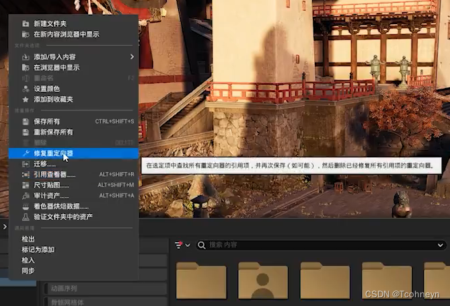
Task: Click the ALT+SHIFT+M shortcut text
Action: coord(116,185)
